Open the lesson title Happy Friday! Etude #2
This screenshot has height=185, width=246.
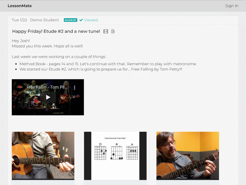click(x=56, y=31)
